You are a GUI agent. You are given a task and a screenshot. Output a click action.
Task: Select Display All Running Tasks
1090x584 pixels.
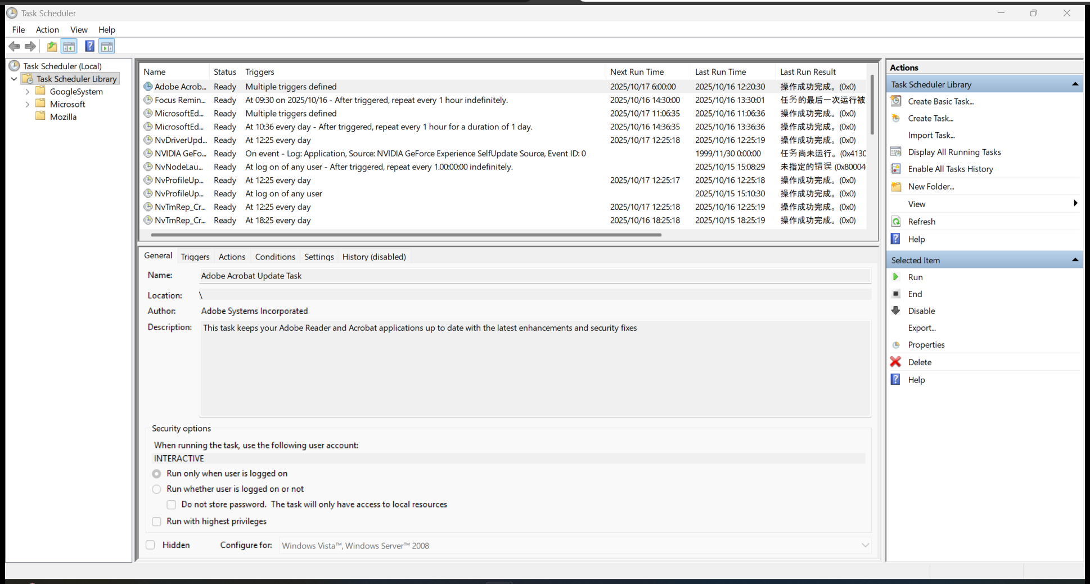[x=954, y=152]
